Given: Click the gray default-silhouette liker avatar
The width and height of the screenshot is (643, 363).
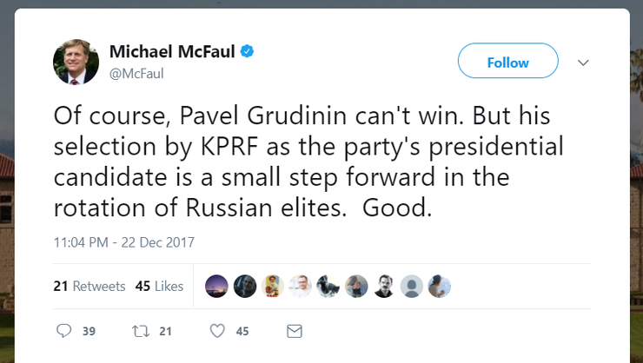Looking at the screenshot, I should [x=412, y=286].
